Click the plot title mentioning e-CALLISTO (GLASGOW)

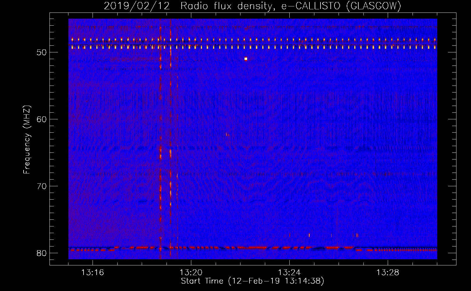click(252, 6)
